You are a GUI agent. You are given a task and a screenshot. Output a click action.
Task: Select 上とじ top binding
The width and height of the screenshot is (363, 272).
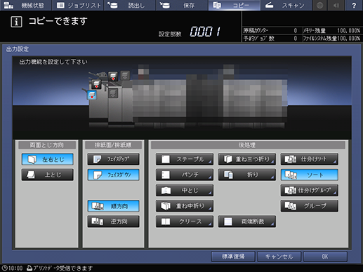tap(48, 175)
